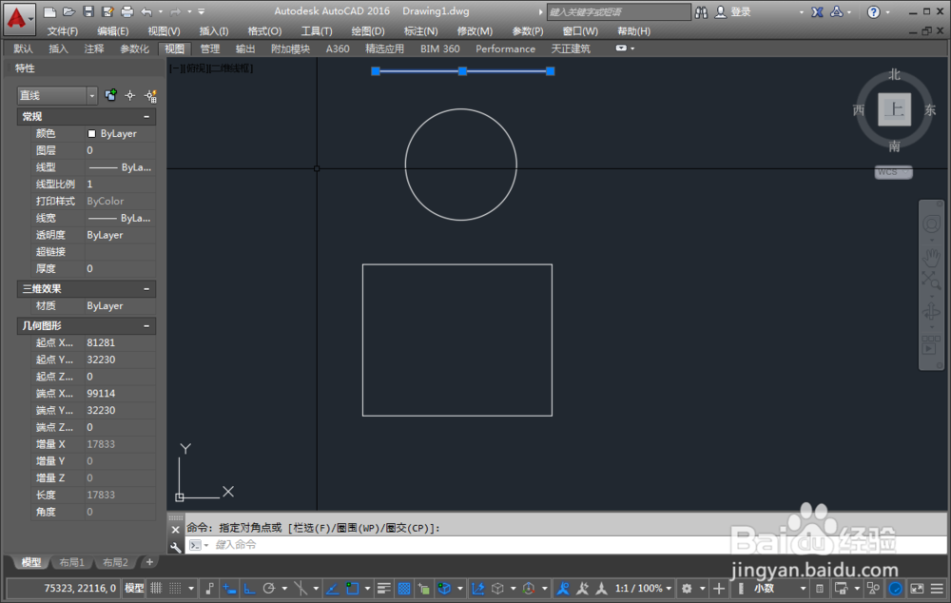Click the toggle PICKADD value icon in Properties

point(110,95)
